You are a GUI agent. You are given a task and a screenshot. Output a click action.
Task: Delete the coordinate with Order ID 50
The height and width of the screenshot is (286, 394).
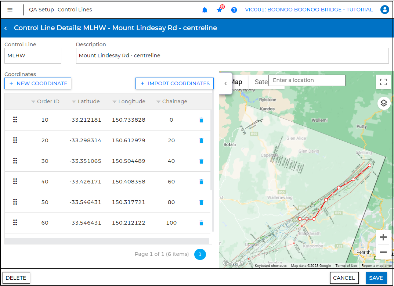(x=201, y=203)
